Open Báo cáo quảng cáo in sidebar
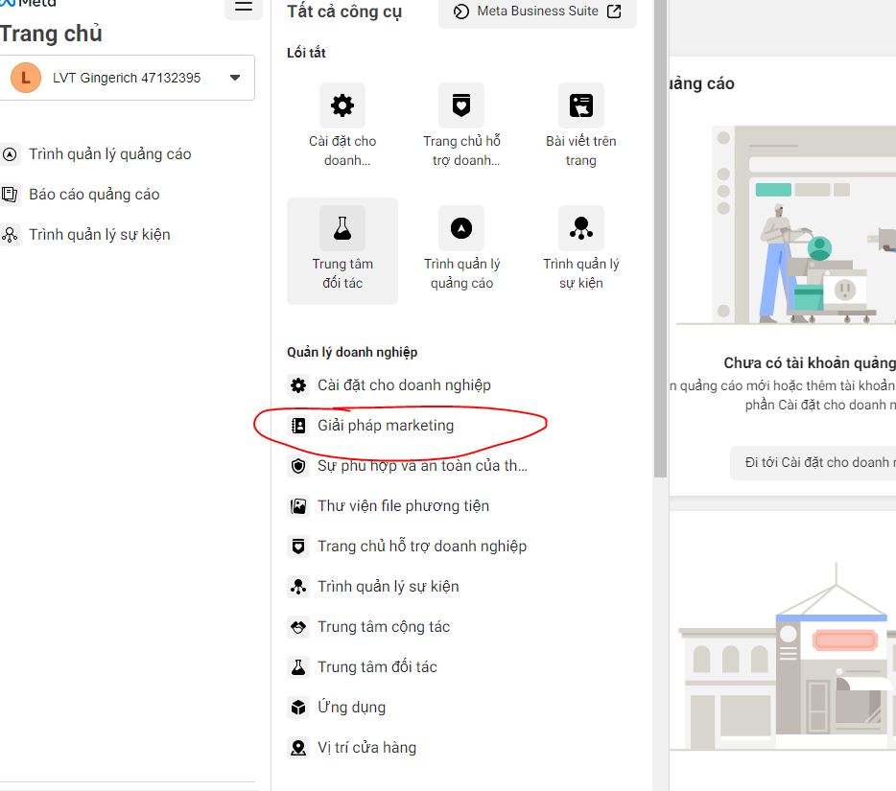896x791 pixels. (x=94, y=195)
